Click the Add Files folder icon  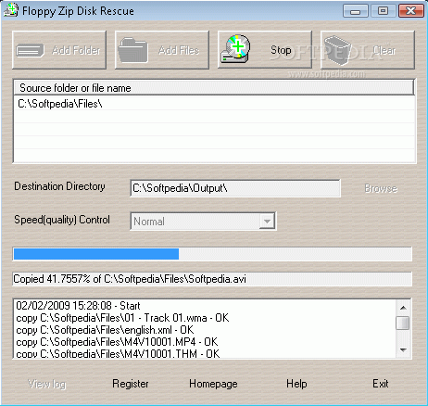pyautogui.click(x=132, y=50)
